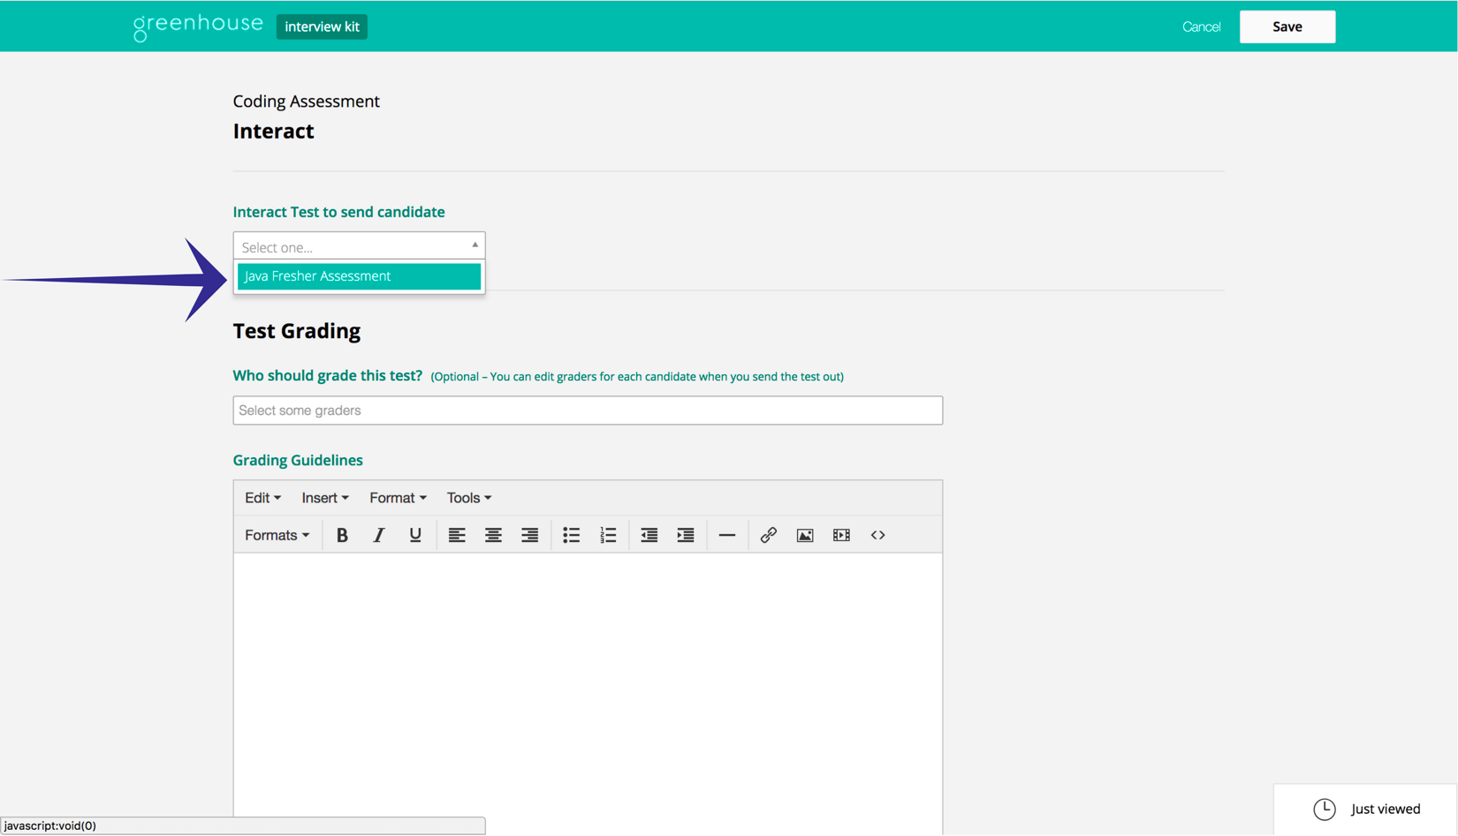Click the Interact heading
1458x836 pixels.
273,132
